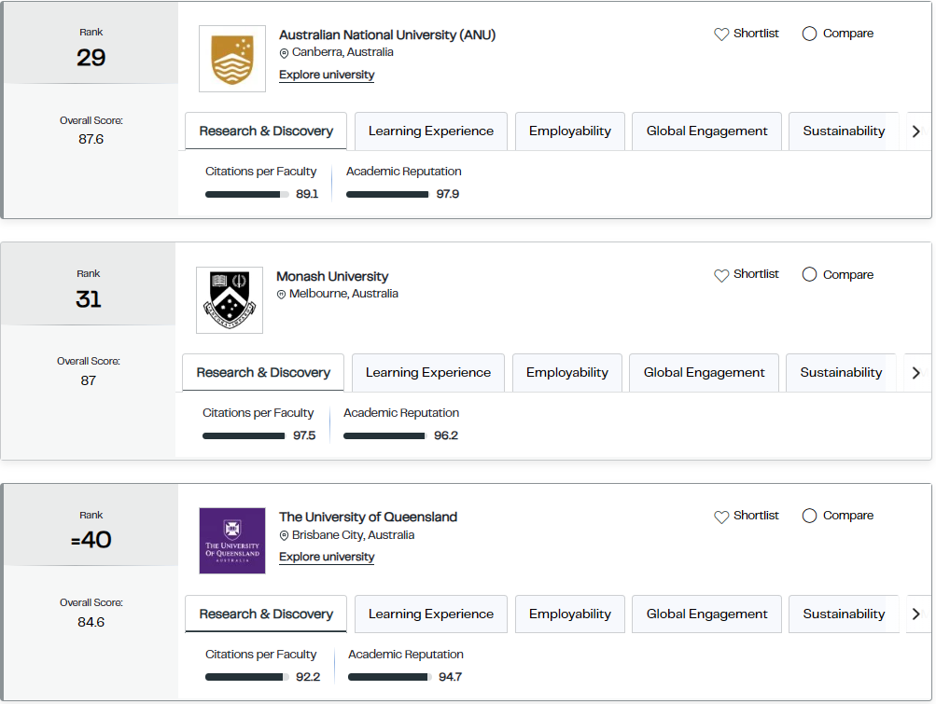936x704 pixels.
Task: Open ANU's Employability tab
Action: click(570, 131)
